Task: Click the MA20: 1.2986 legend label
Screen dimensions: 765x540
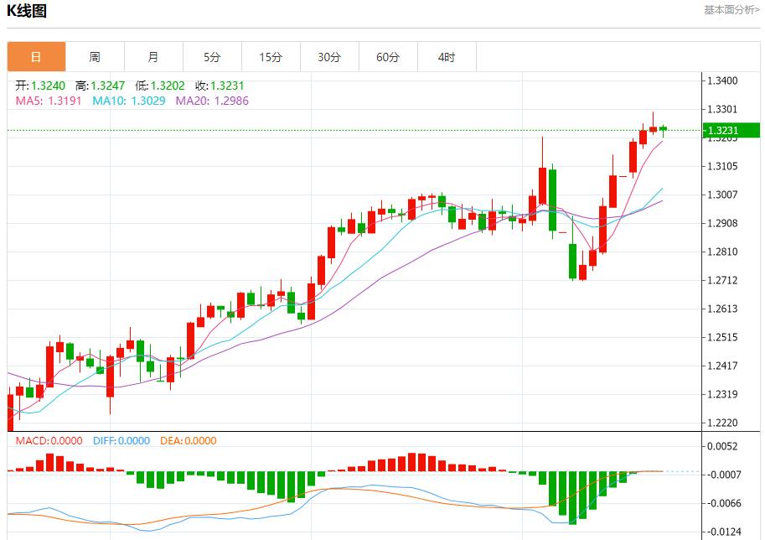Action: point(211,101)
